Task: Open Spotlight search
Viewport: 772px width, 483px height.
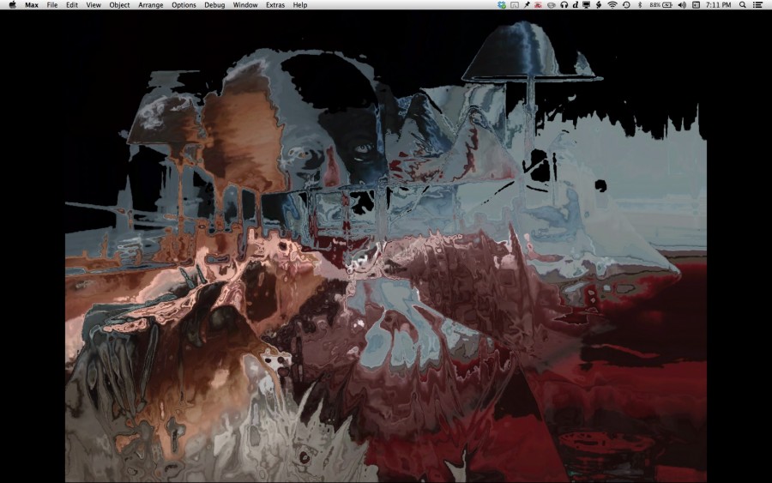Action: [x=743, y=5]
